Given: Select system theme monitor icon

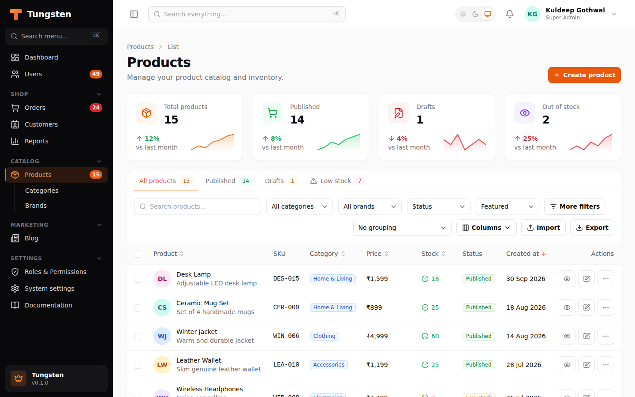Looking at the screenshot, I should [x=488, y=14].
